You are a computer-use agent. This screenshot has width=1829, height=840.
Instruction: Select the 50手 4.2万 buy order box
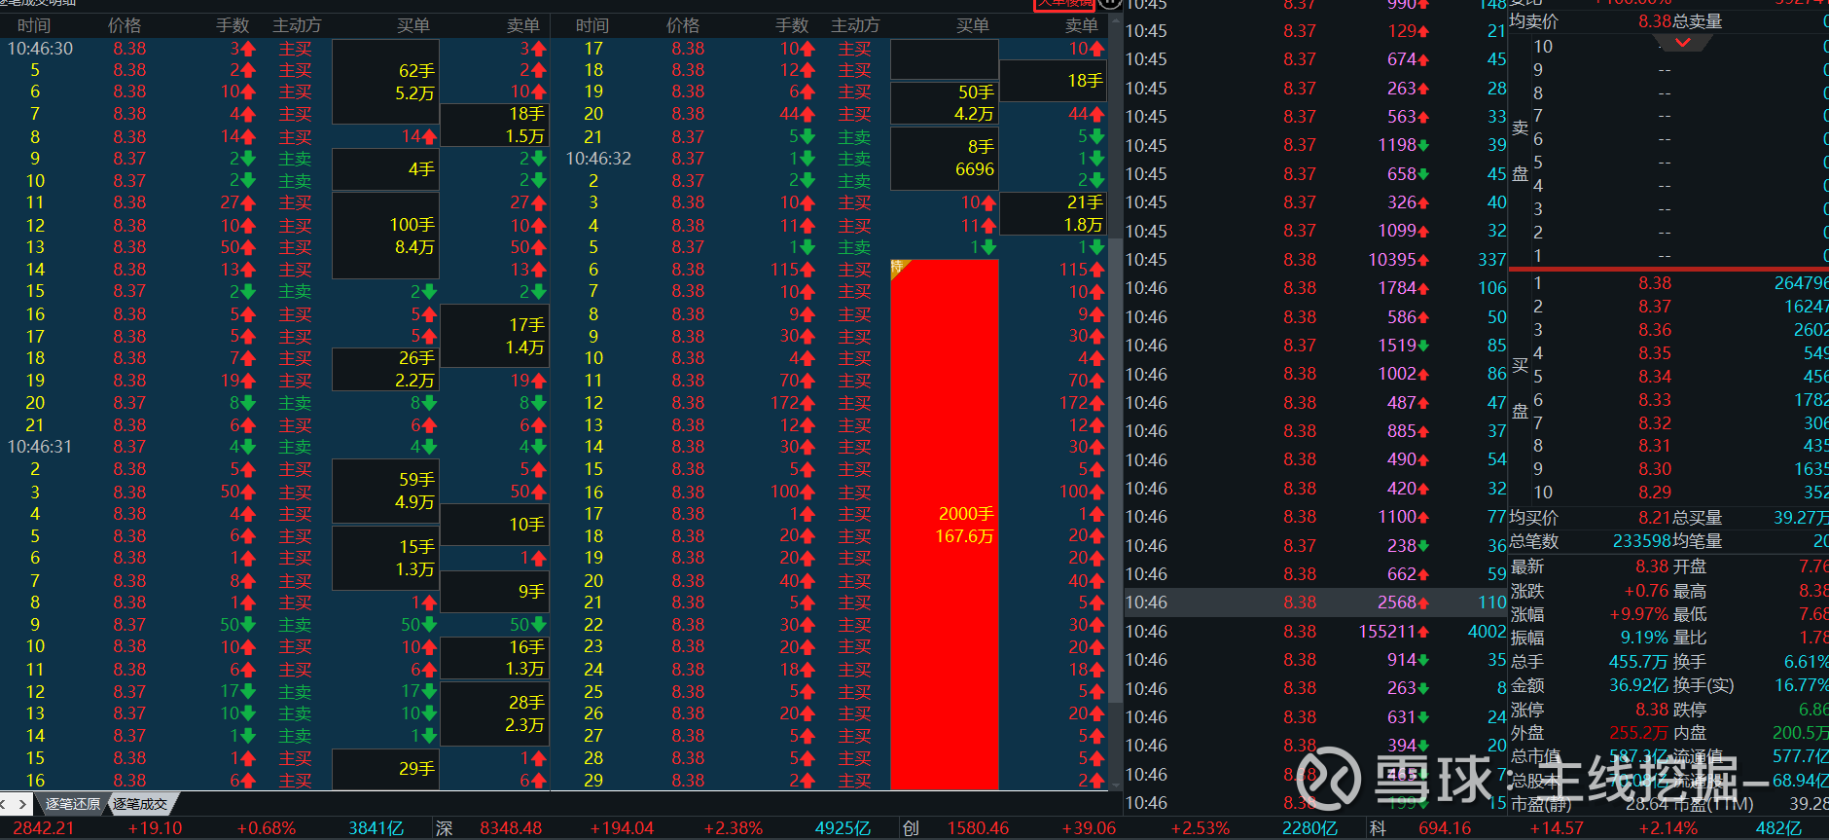point(945,102)
